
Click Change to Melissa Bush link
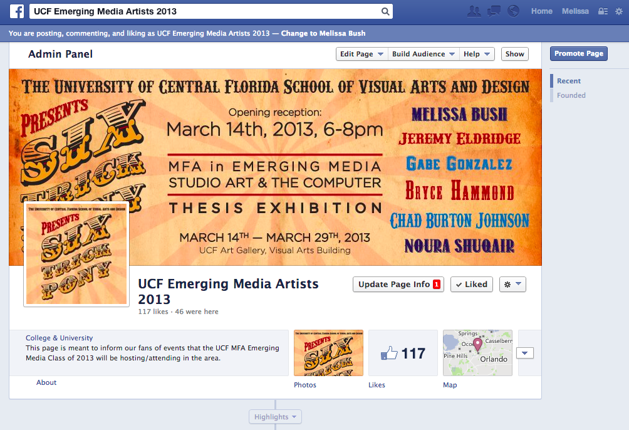coord(323,33)
